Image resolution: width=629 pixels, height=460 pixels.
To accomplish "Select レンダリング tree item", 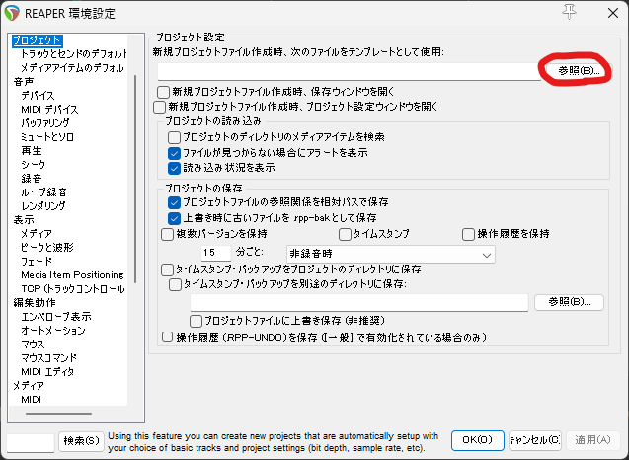I will coord(43,206).
